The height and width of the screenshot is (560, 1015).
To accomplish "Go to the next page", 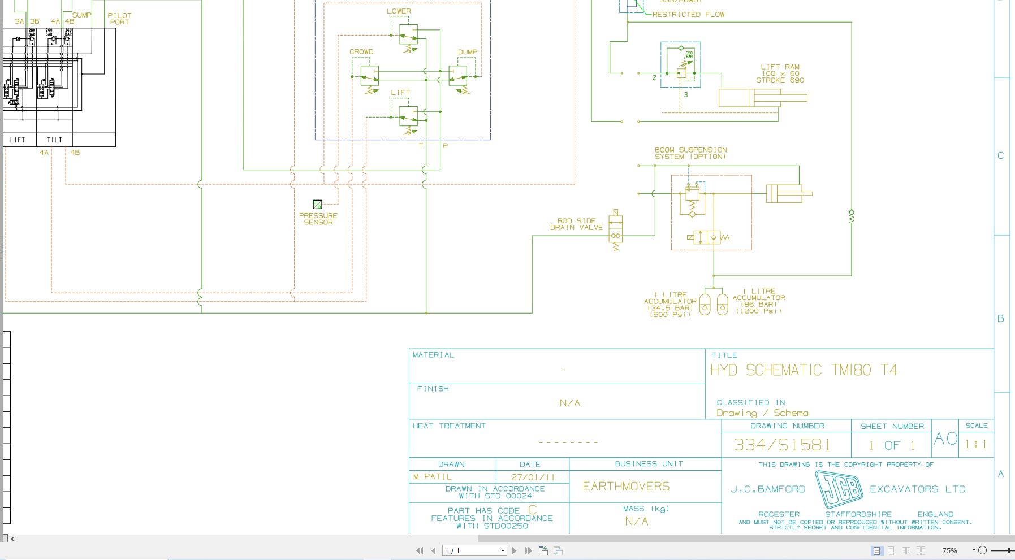I will [514, 550].
